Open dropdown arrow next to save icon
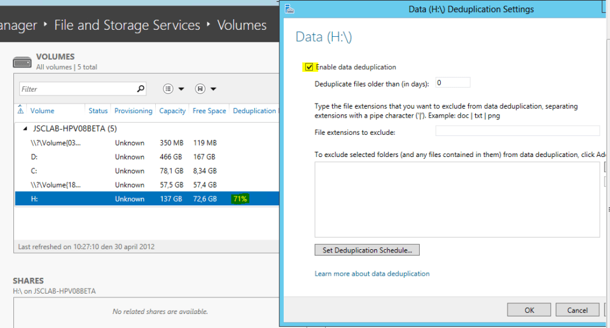The height and width of the screenshot is (328, 610). (x=213, y=89)
